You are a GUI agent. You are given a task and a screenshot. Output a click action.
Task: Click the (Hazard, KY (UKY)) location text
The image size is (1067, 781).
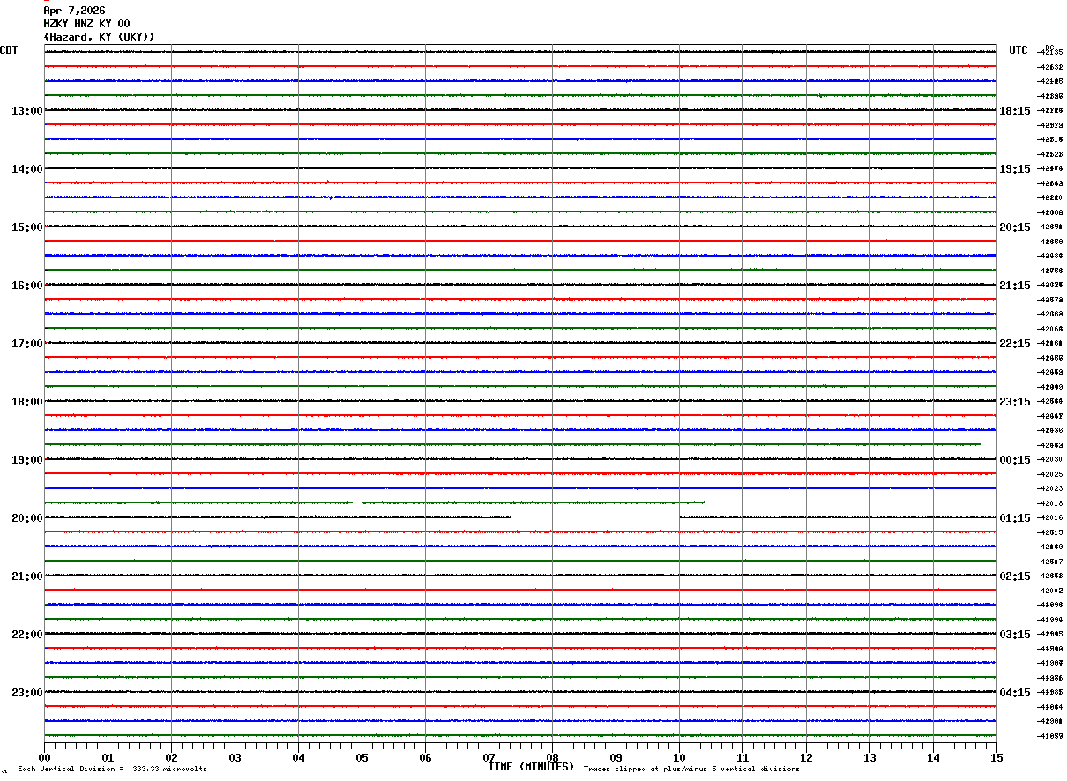pos(99,37)
